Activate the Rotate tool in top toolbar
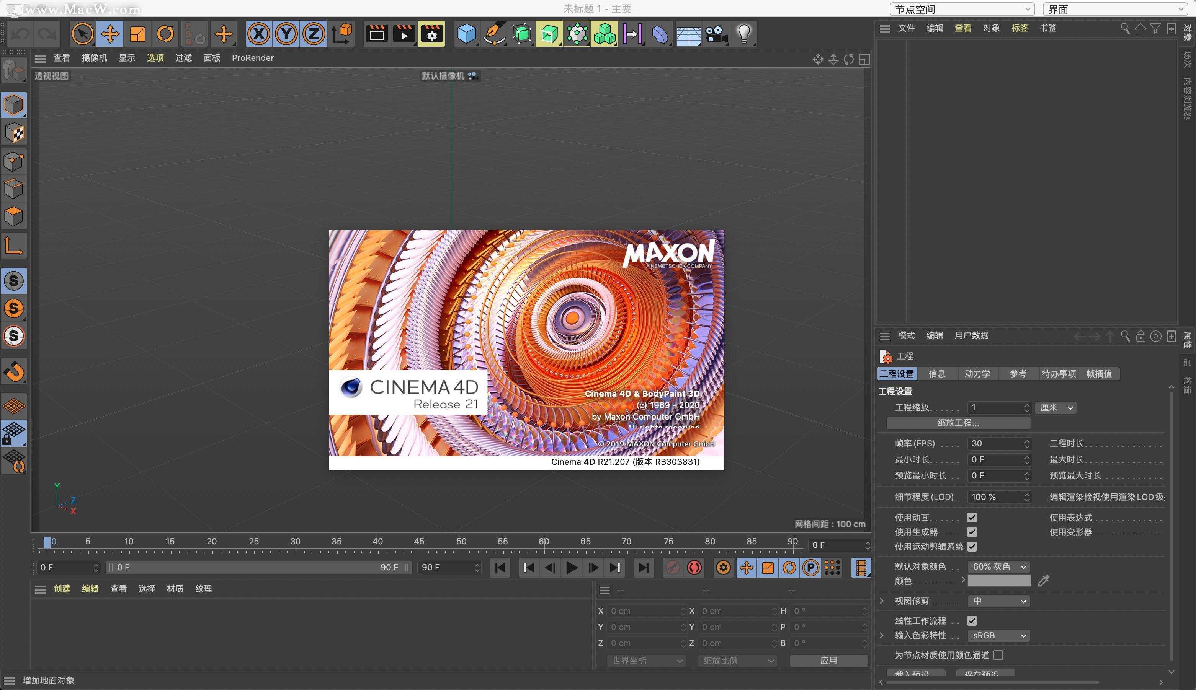Image resolution: width=1196 pixels, height=690 pixels. [x=165, y=34]
